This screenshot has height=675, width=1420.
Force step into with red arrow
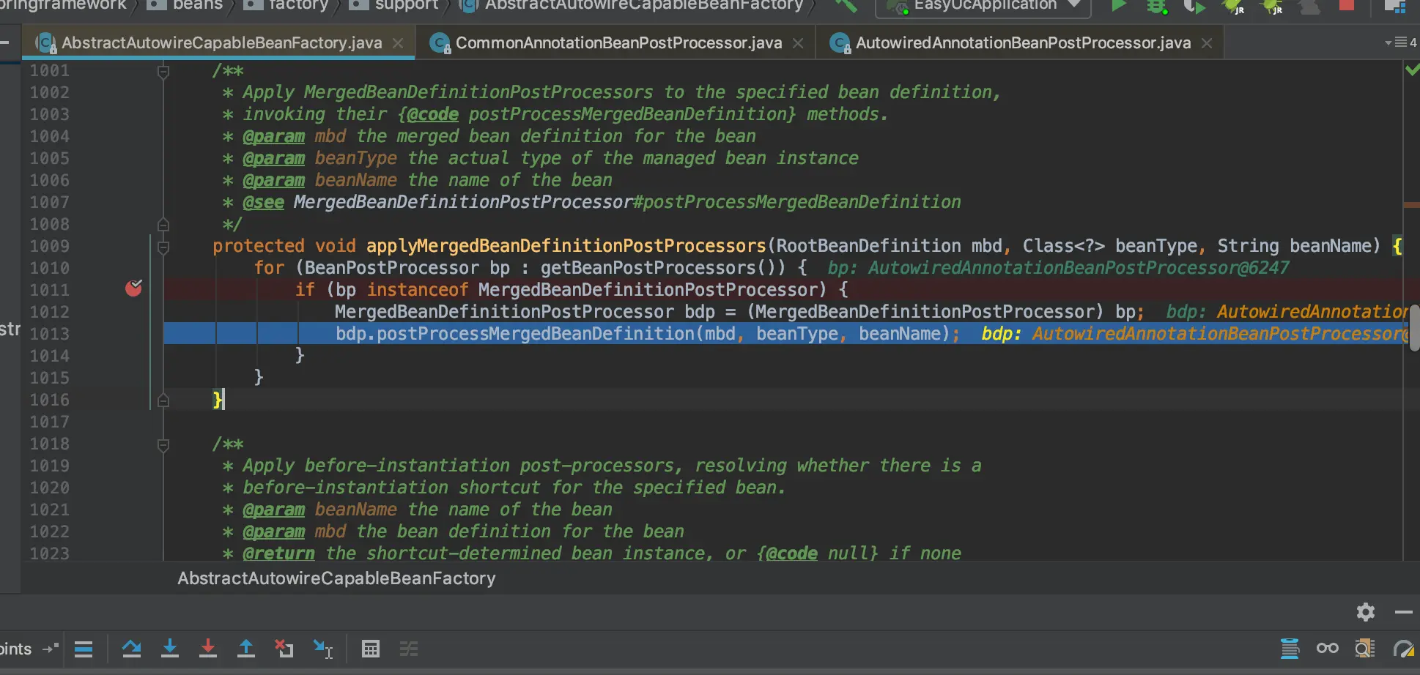(208, 649)
